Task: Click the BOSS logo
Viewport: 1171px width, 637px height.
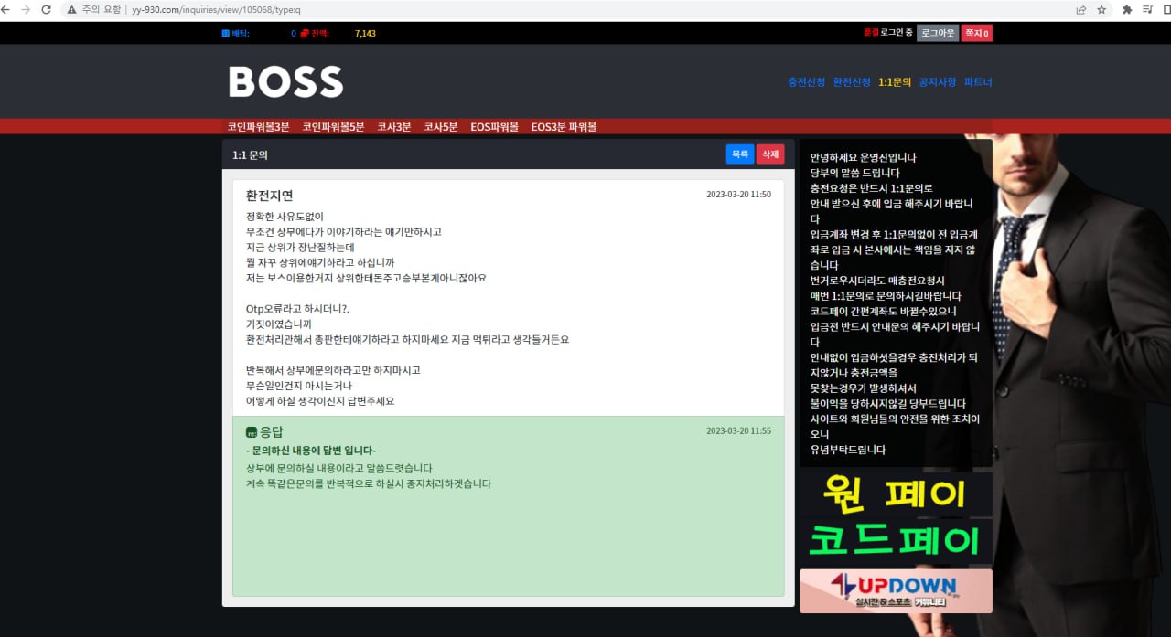Action: tap(285, 81)
